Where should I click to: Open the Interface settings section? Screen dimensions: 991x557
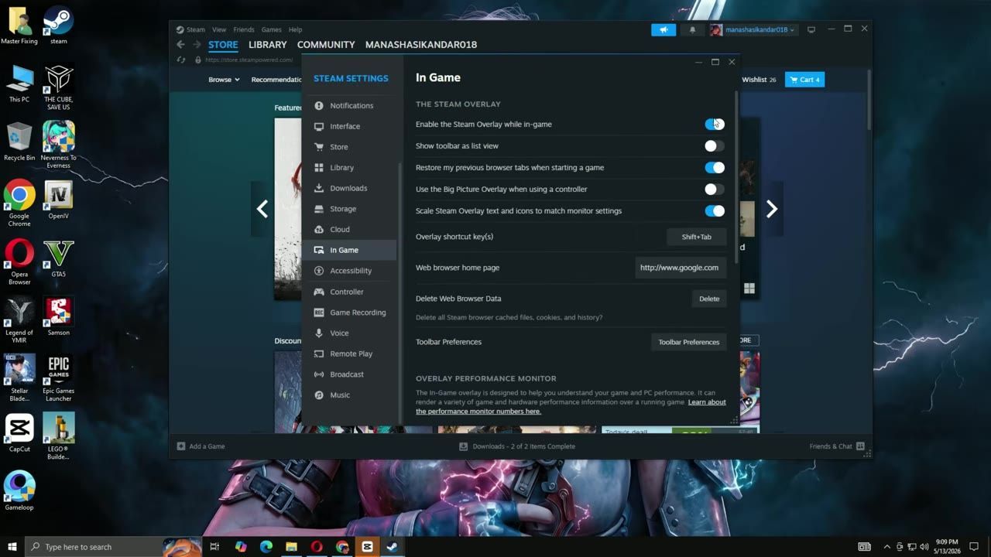click(x=345, y=126)
